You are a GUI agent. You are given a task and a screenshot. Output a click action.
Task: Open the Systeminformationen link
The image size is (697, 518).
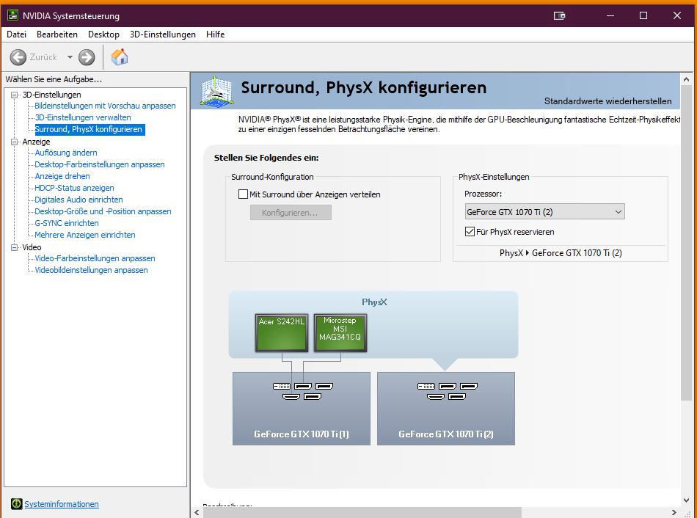(62, 504)
